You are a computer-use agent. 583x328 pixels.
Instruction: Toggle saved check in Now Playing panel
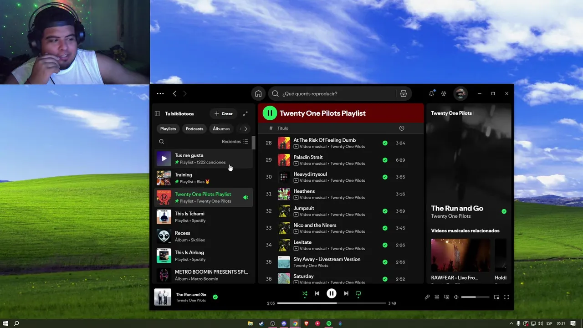coord(504,211)
